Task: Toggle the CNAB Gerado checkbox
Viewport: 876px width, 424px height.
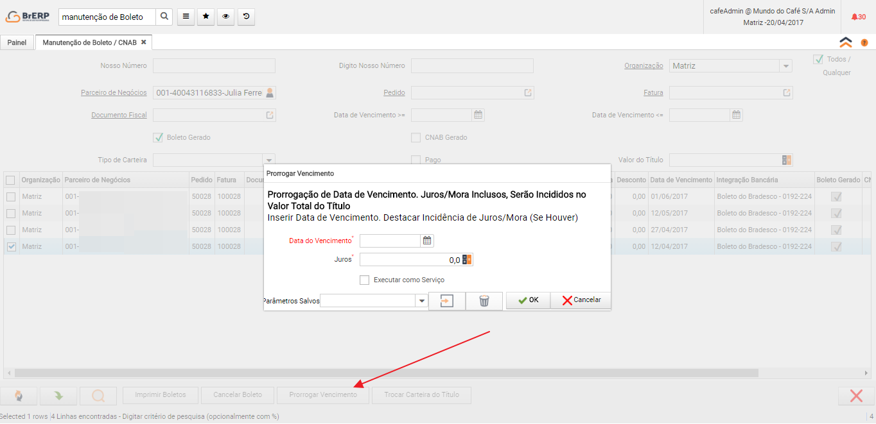Action: [x=416, y=137]
